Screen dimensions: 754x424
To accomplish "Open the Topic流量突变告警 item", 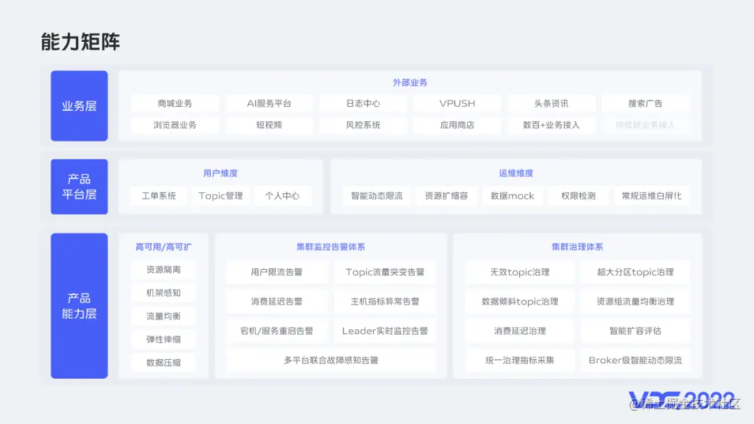I will point(385,272).
